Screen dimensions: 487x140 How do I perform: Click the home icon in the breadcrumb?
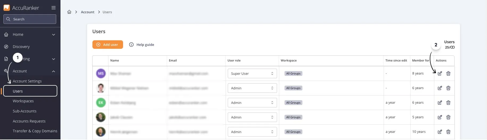(x=69, y=12)
